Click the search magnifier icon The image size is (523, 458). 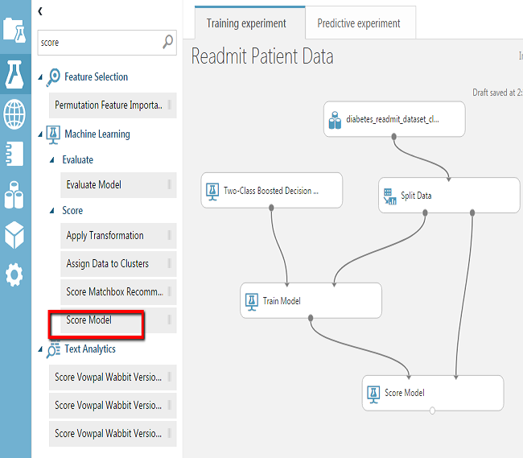click(168, 42)
